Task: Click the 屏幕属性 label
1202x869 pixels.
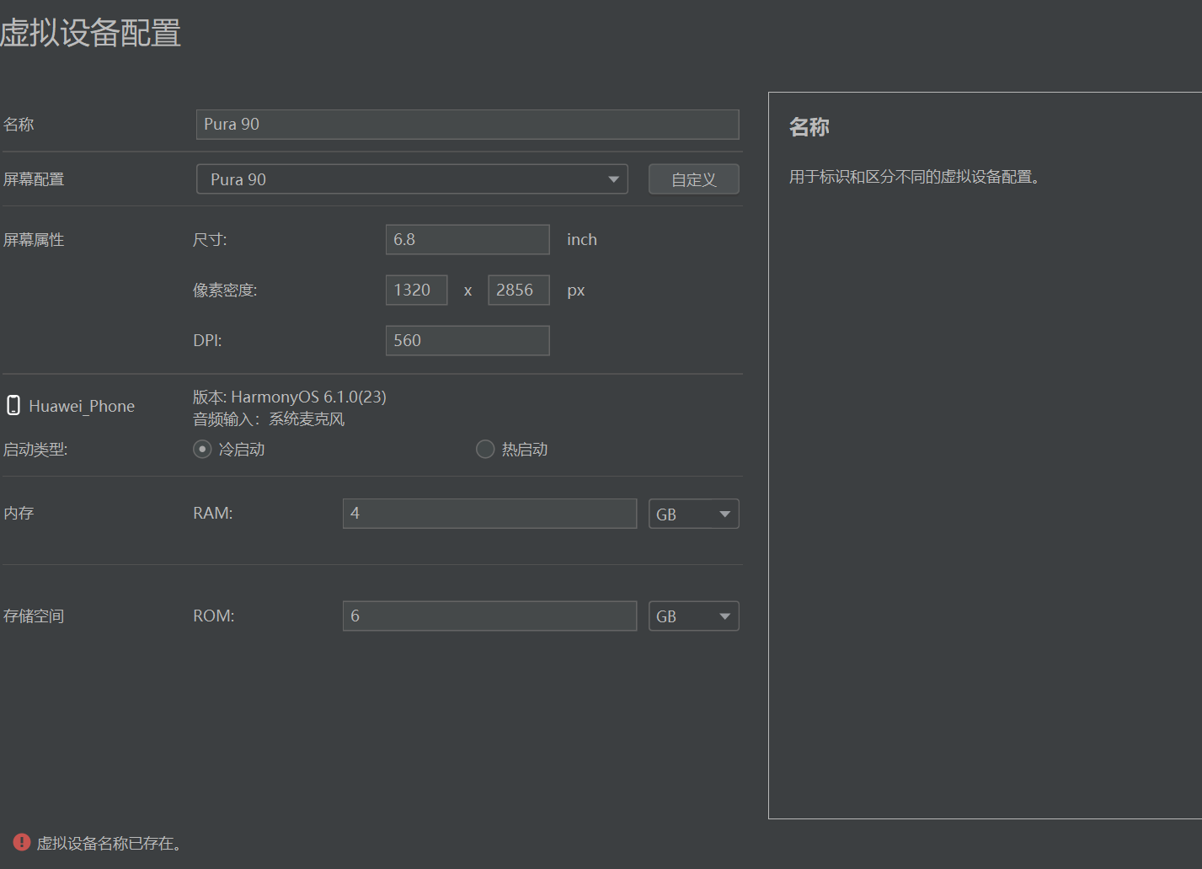Action: click(34, 240)
